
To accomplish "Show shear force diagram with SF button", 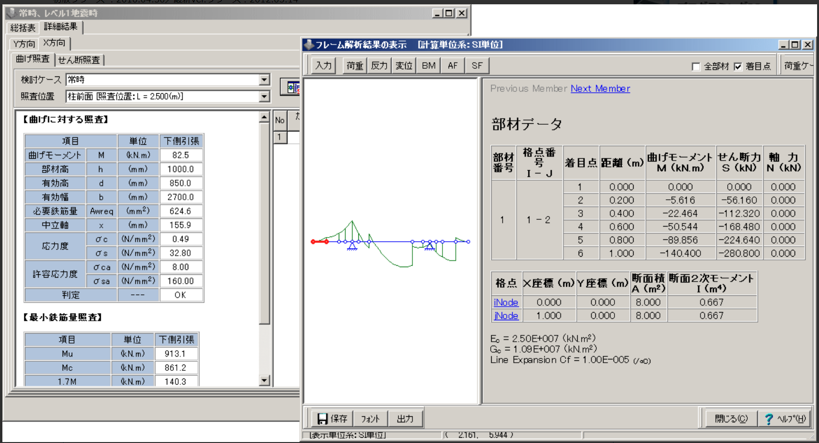I will [477, 65].
